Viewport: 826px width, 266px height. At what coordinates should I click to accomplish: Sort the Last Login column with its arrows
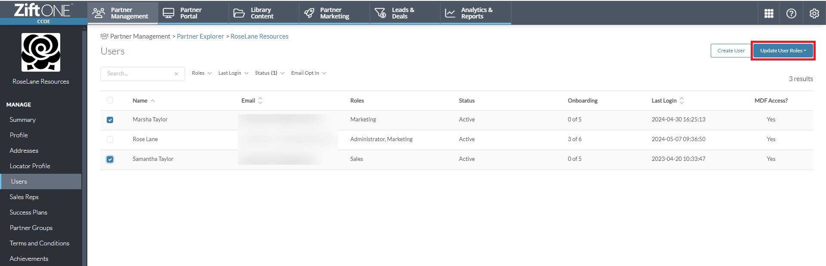click(x=682, y=100)
